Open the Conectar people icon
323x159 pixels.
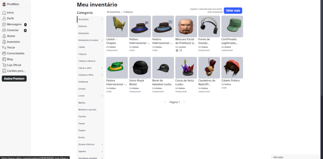point(4,30)
